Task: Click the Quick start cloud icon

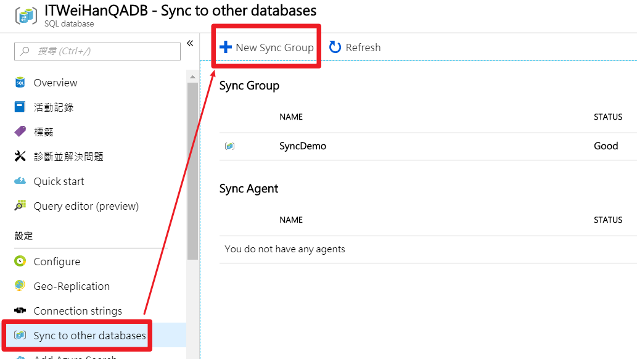Action: click(20, 181)
